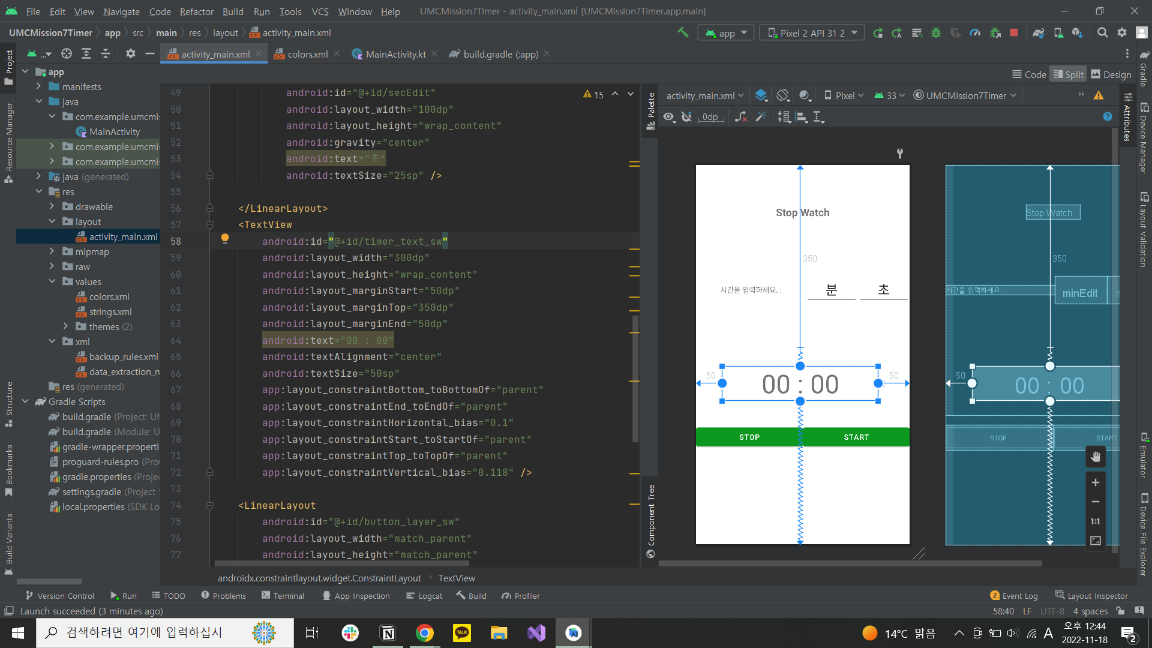The height and width of the screenshot is (648, 1152).
Task: Open the Orientation for Preview dropdown
Action: [x=783, y=95]
